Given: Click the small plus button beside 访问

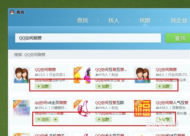Looking at the screenshot, I should 56,119.
